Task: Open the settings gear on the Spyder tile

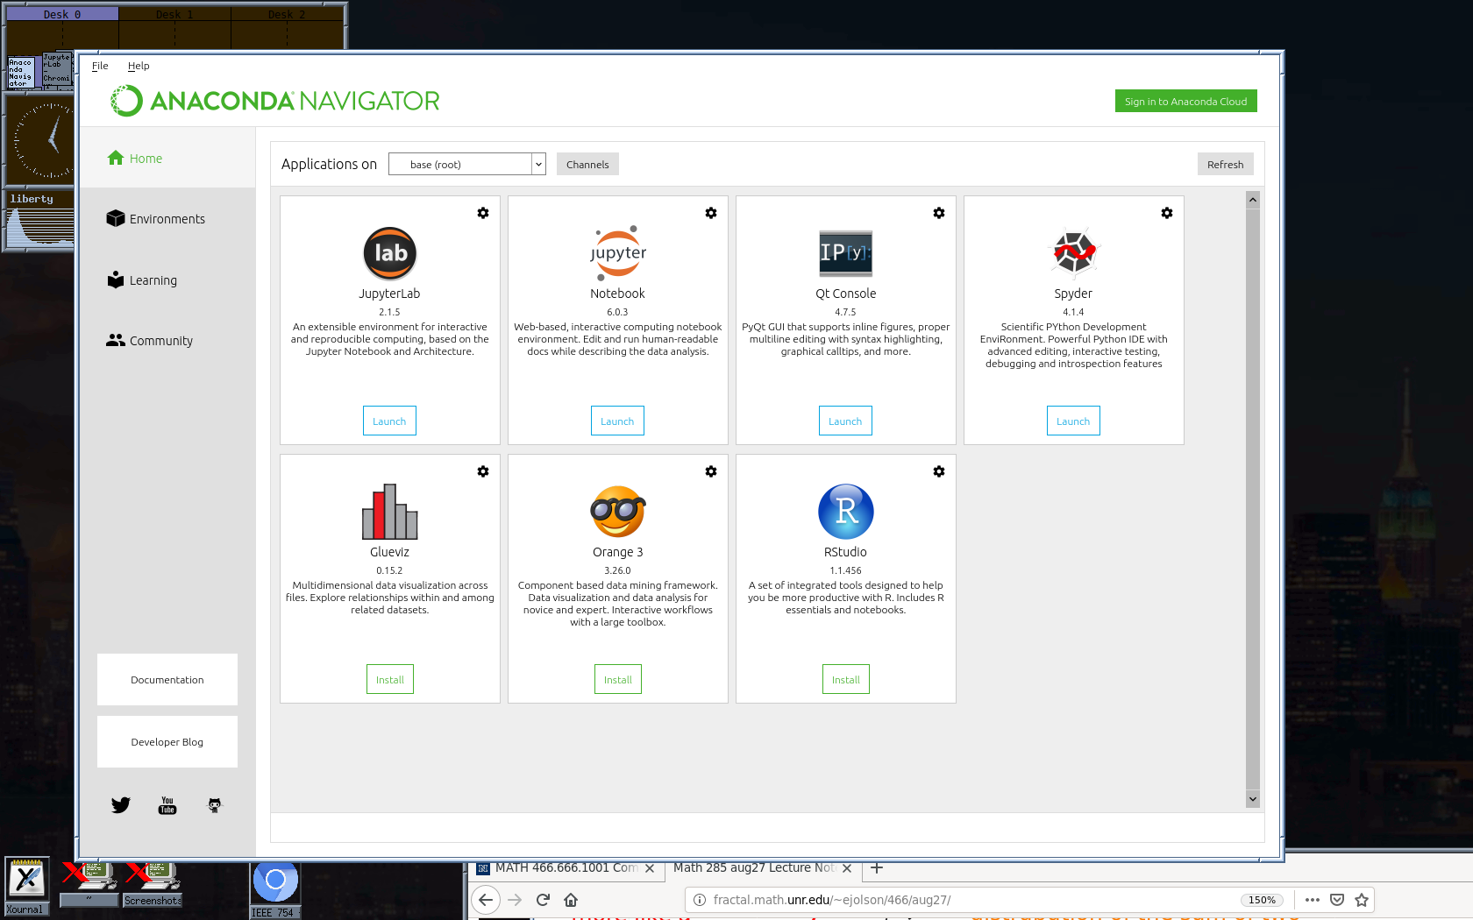Action: [1166, 212]
